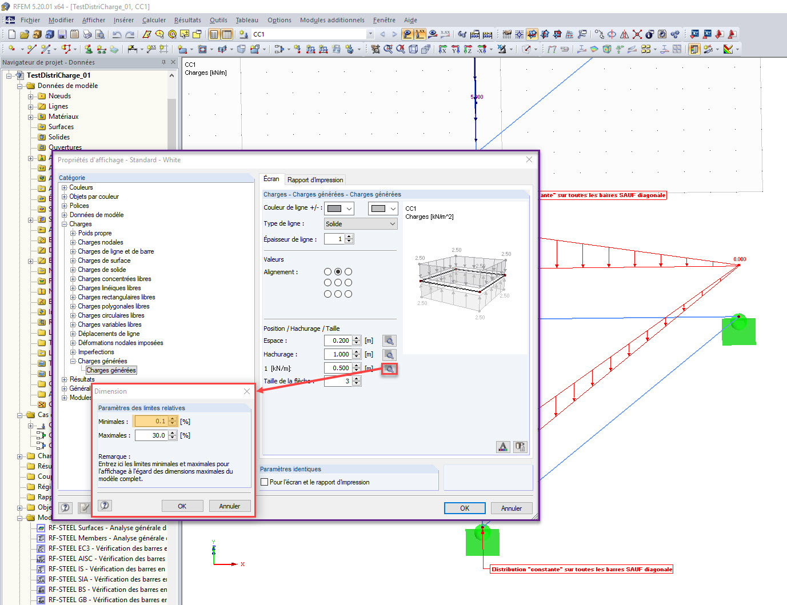Expand the Résultats node in the Catégorie tree
Image resolution: width=787 pixels, height=605 pixels.
tap(65, 379)
